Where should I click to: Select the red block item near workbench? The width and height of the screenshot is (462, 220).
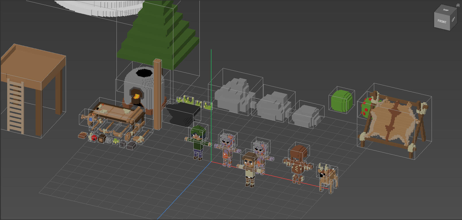coord(94,138)
